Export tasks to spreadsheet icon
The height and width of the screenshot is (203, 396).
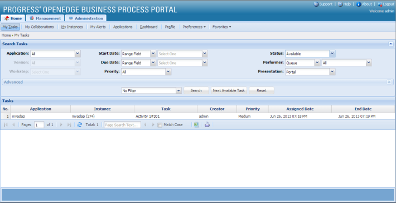196,125
